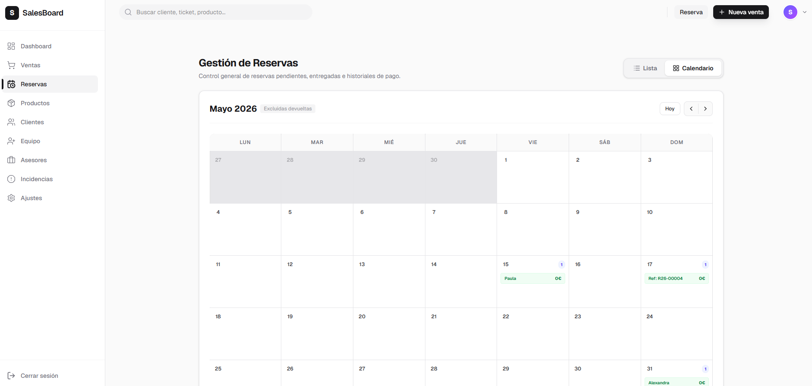Click Cerrar sesión link

39,376
